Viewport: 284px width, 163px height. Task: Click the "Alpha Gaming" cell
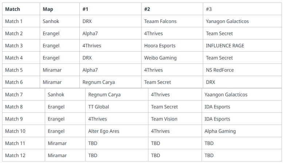tap(220, 131)
